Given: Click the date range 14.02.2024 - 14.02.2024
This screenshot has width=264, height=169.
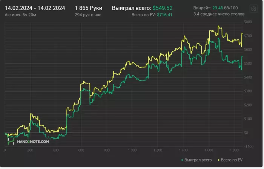Looking at the screenshot, I should pyautogui.click(x=35, y=8).
